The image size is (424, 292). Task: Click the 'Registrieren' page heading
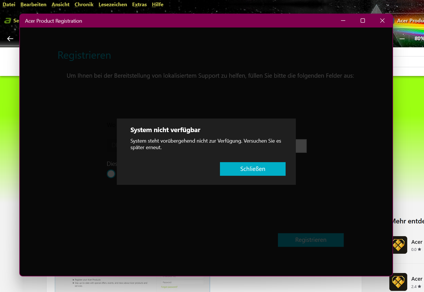[x=84, y=55]
